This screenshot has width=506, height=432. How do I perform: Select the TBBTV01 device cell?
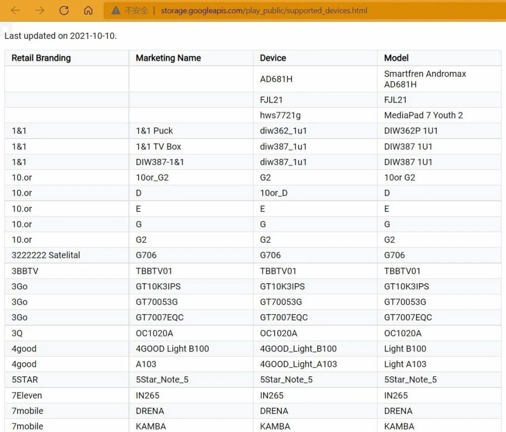[315, 271]
